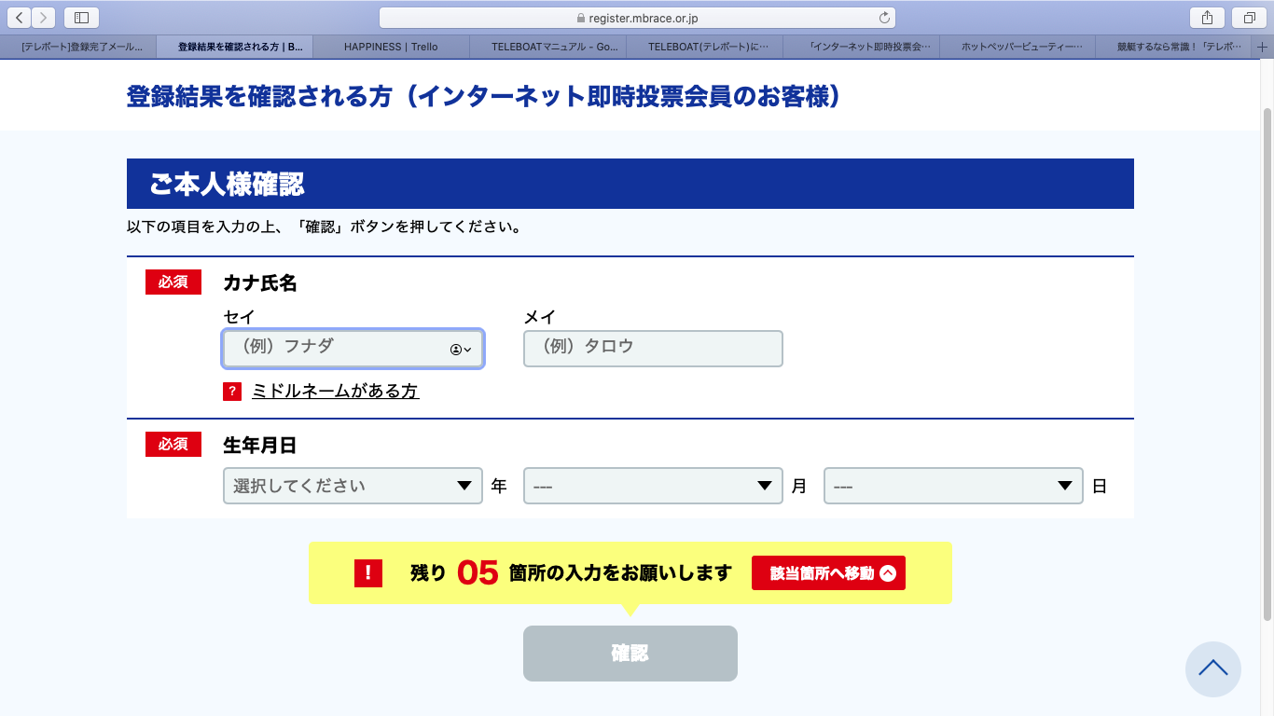Open the birth month dropdown
The width and height of the screenshot is (1274, 716).
click(x=653, y=486)
